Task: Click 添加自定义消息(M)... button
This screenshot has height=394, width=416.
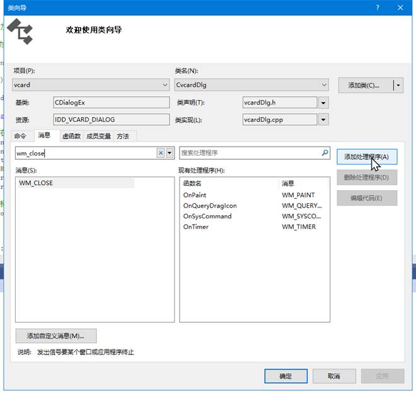Action: click(56, 335)
